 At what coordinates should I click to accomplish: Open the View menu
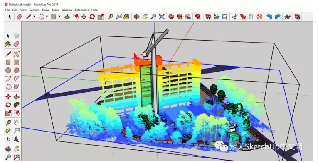pyautogui.click(x=23, y=10)
